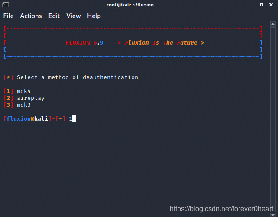Screen dimensions: 278x217
Task: Open the Edit menu
Action: point(54,16)
